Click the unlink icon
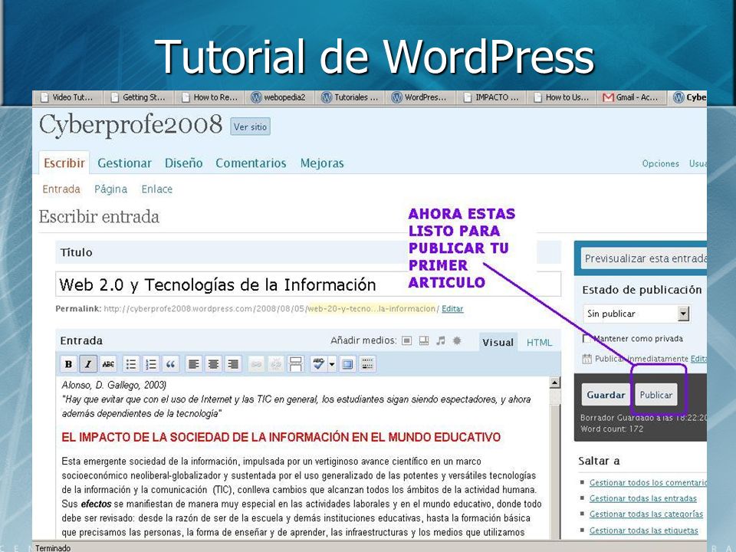736x552 pixels. tap(276, 364)
